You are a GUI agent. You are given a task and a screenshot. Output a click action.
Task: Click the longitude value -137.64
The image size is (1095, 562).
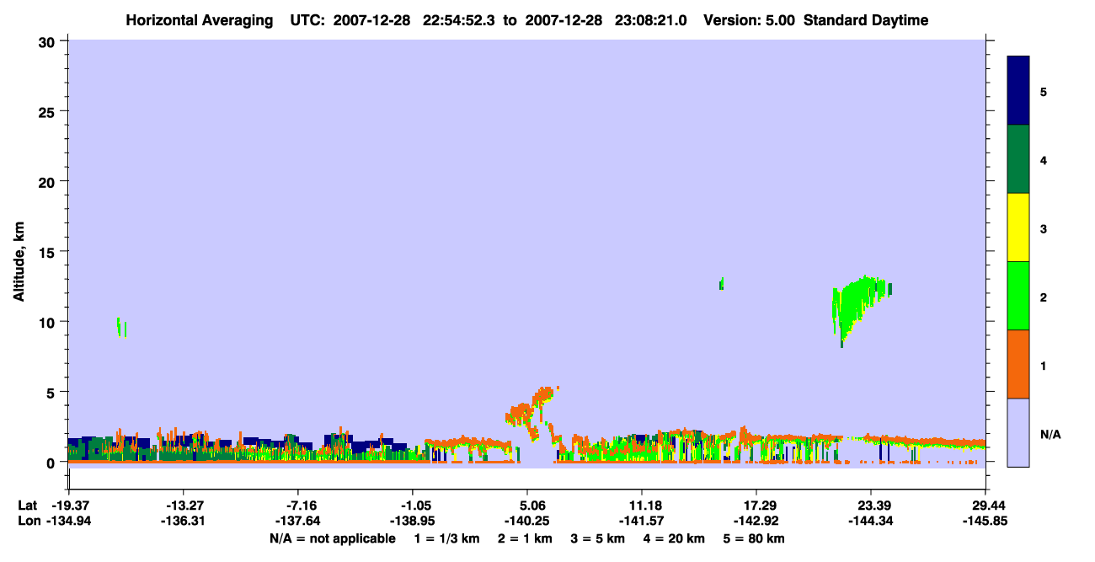point(297,521)
